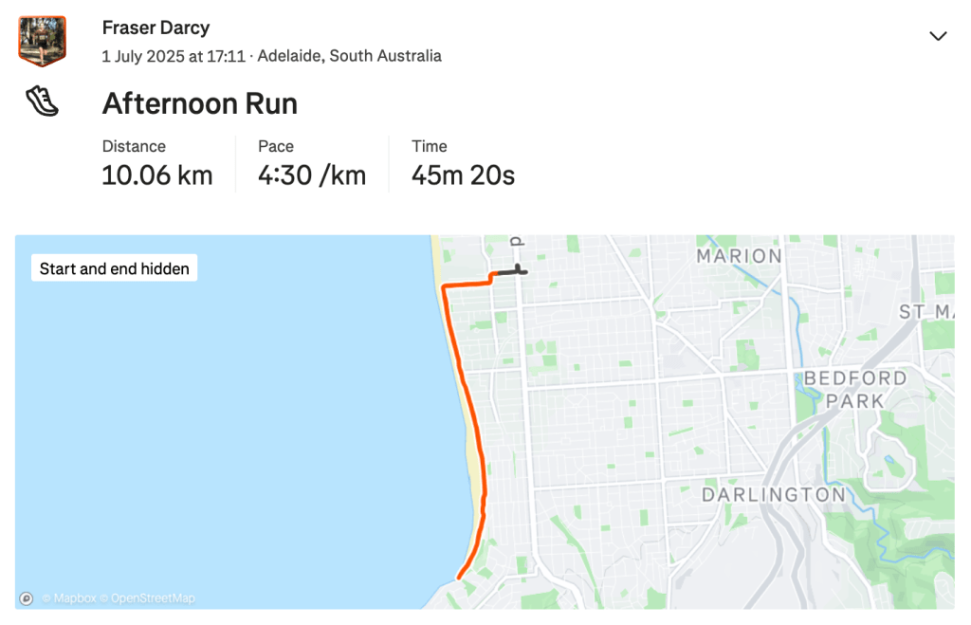Screen dimensions: 971x625
Task: Click the running shoe activity icon
Action: [42, 101]
